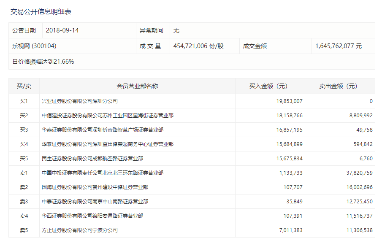Click the 买/卖 column header
This screenshot has width=382, height=243.
tap(24, 86)
